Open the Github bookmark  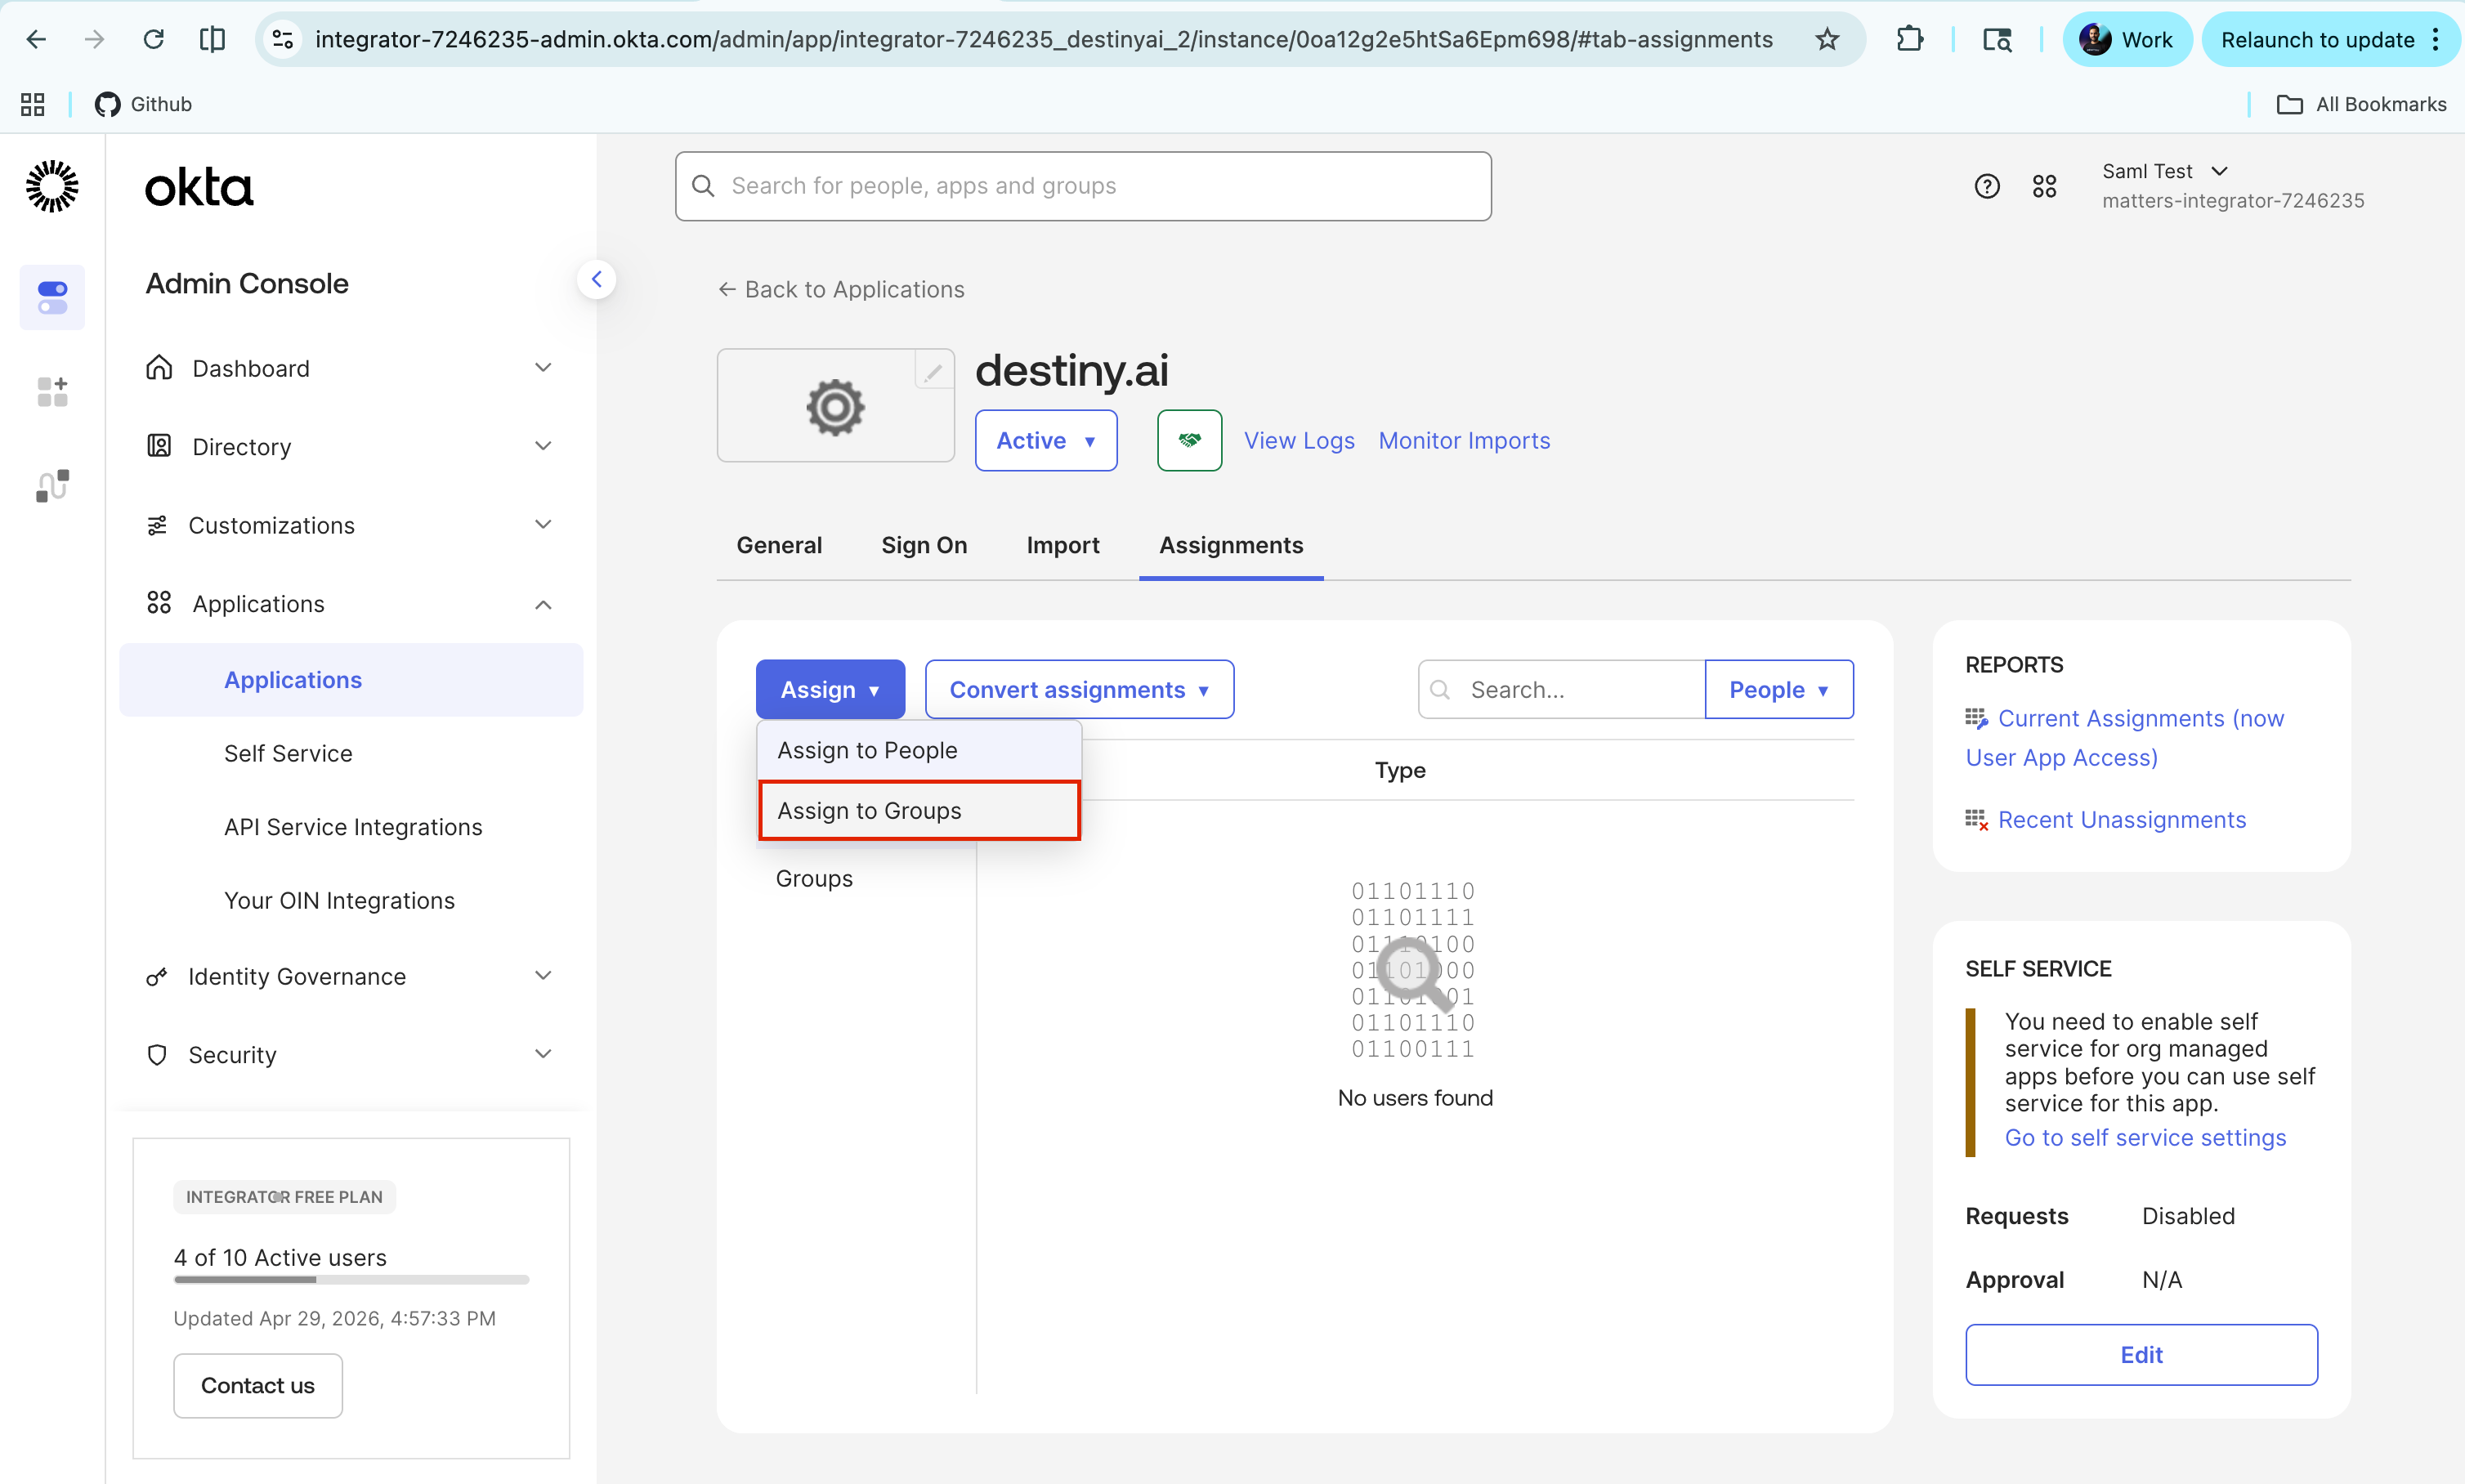click(x=143, y=104)
